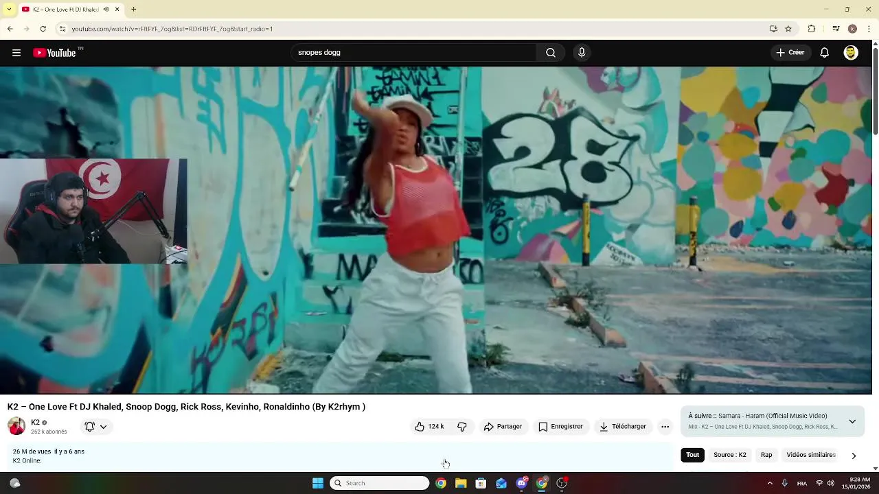The width and height of the screenshot is (879, 494).
Task: Close the K2 – One Love tab
Action: click(x=117, y=10)
